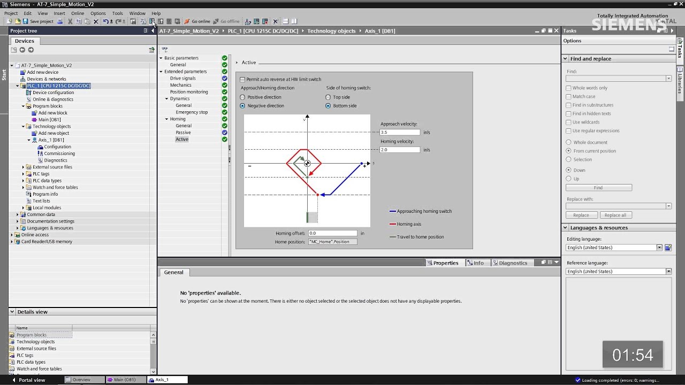Open the Online menu
This screenshot has height=385, width=685.
78,13
